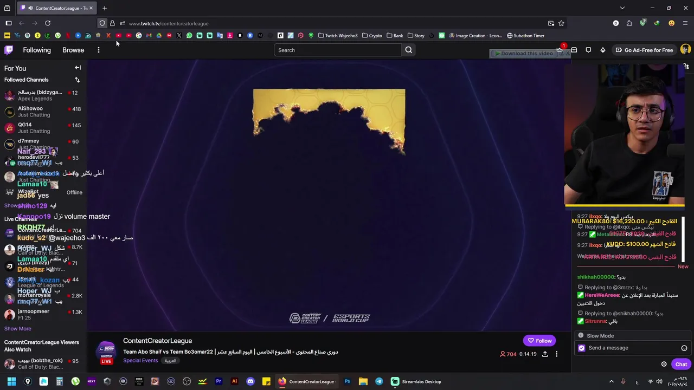
Task: Open browser extensions puzzle icon
Action: pyautogui.click(x=629, y=23)
